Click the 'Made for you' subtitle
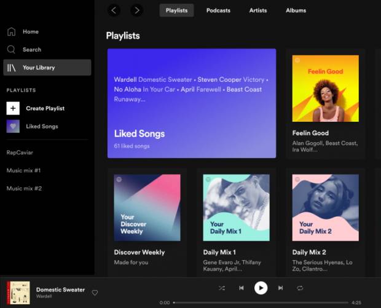The image size is (381, 308). (131, 263)
